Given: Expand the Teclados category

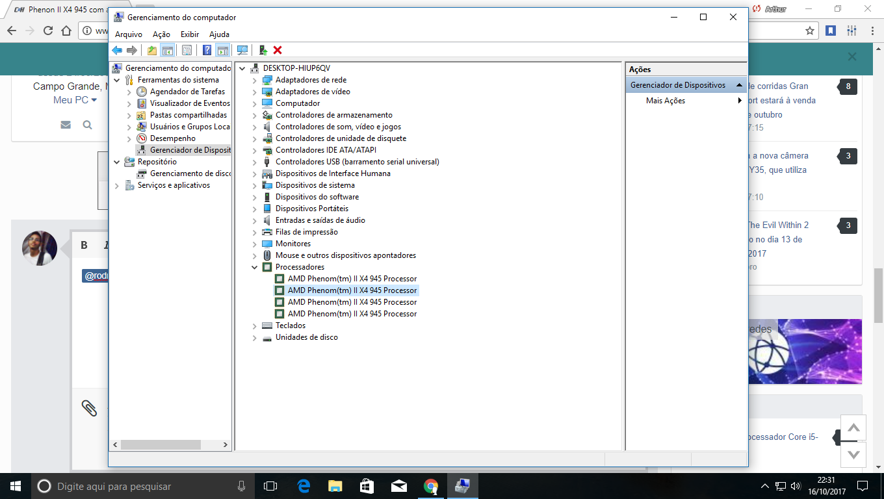Looking at the screenshot, I should [x=255, y=326].
